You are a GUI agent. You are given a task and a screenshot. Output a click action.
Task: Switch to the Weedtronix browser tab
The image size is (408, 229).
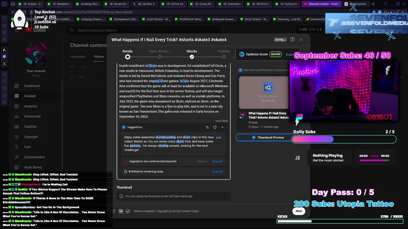(60, 4)
